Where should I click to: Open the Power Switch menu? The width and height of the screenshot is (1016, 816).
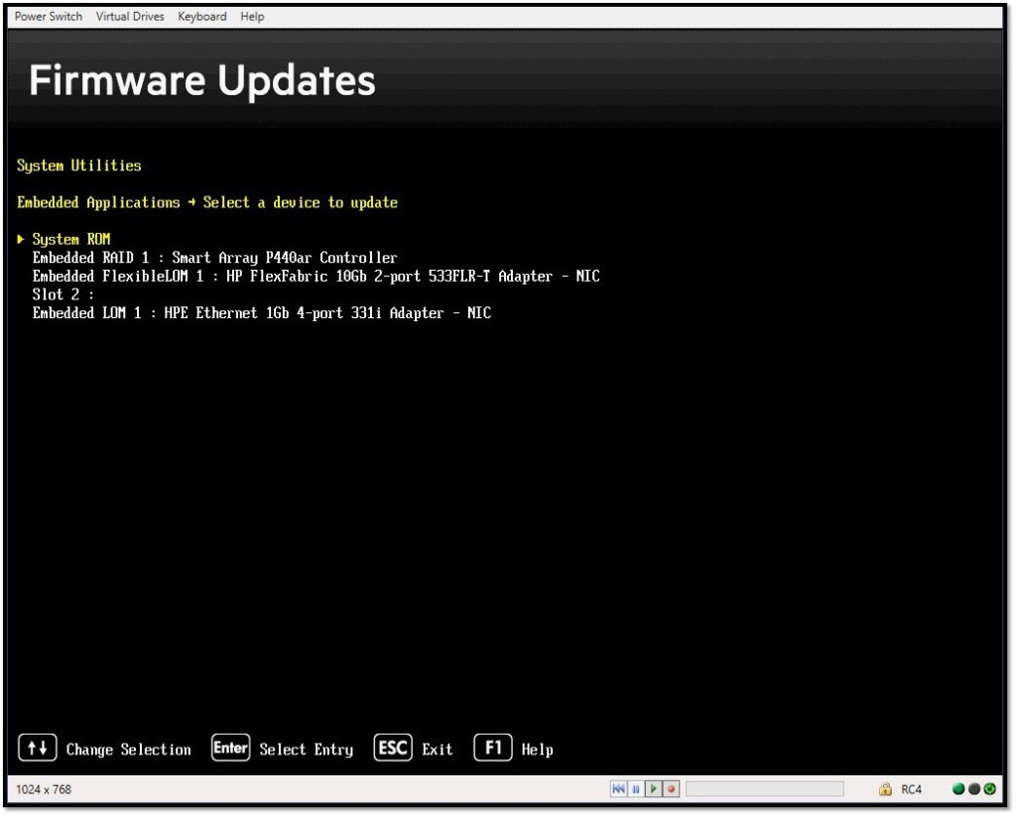pyautogui.click(x=49, y=17)
